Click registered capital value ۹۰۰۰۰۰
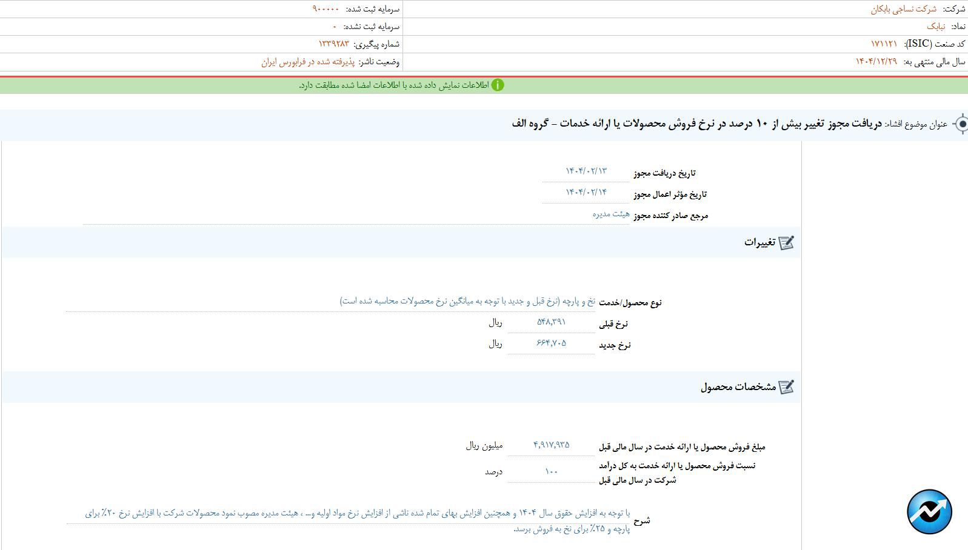968x550 pixels. (326, 9)
